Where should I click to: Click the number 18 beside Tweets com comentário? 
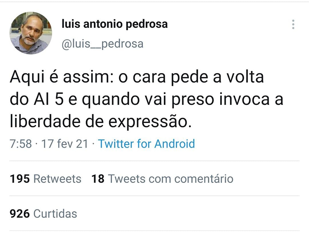coord(98,179)
